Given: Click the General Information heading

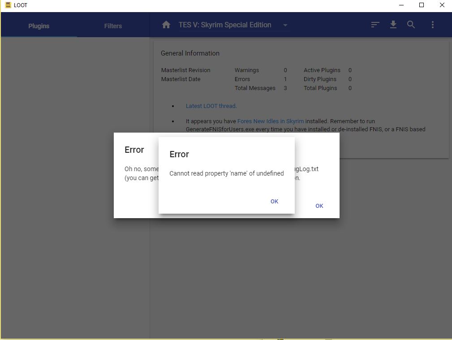Looking at the screenshot, I should pyautogui.click(x=190, y=53).
